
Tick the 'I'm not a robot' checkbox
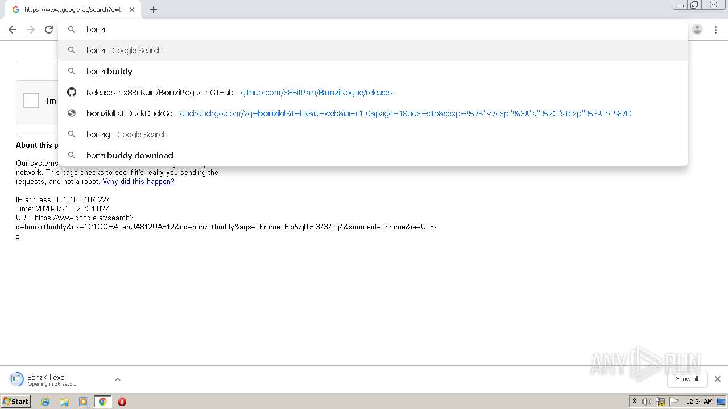(31, 101)
